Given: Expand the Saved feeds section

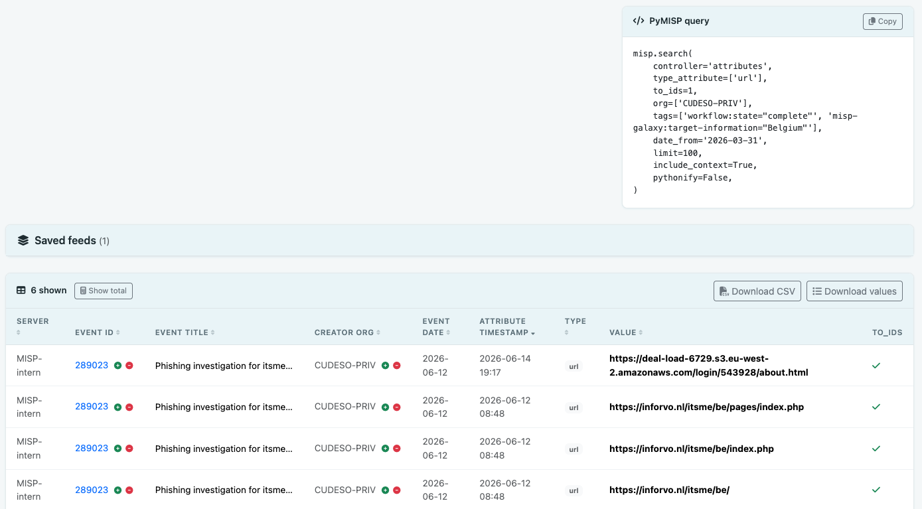Looking at the screenshot, I should pyautogui.click(x=459, y=240).
